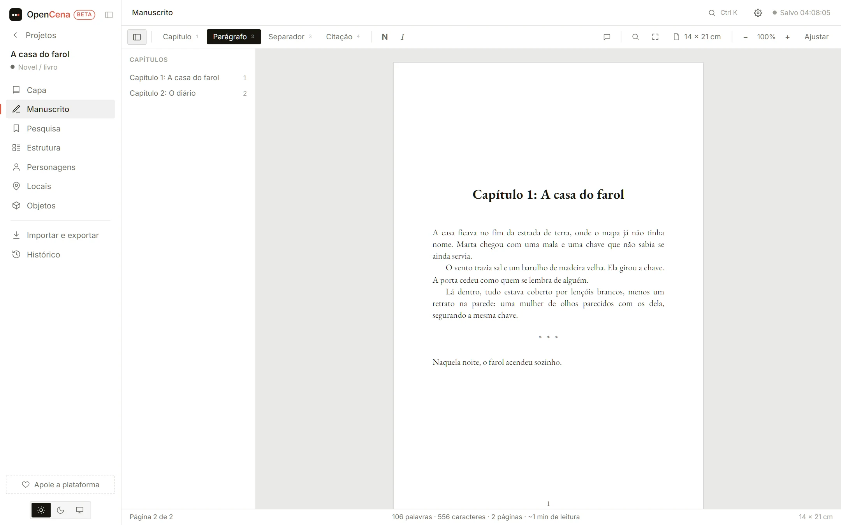Click Apoie a plataforma button
This screenshot has height=525, width=841.
[60, 485]
